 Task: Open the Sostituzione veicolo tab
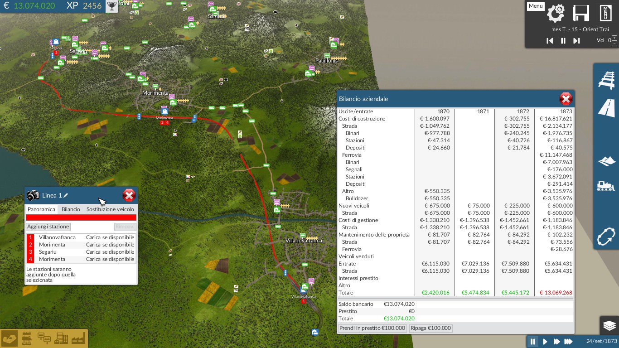point(110,209)
